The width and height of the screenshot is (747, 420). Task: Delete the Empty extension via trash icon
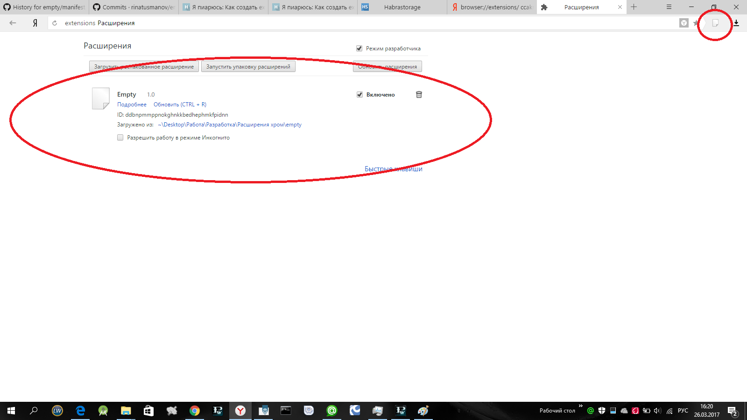(x=419, y=94)
